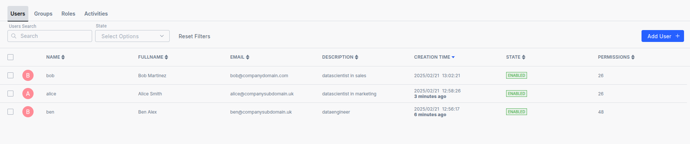
Task: Open the State Select Options dropdown
Action: 132,36
